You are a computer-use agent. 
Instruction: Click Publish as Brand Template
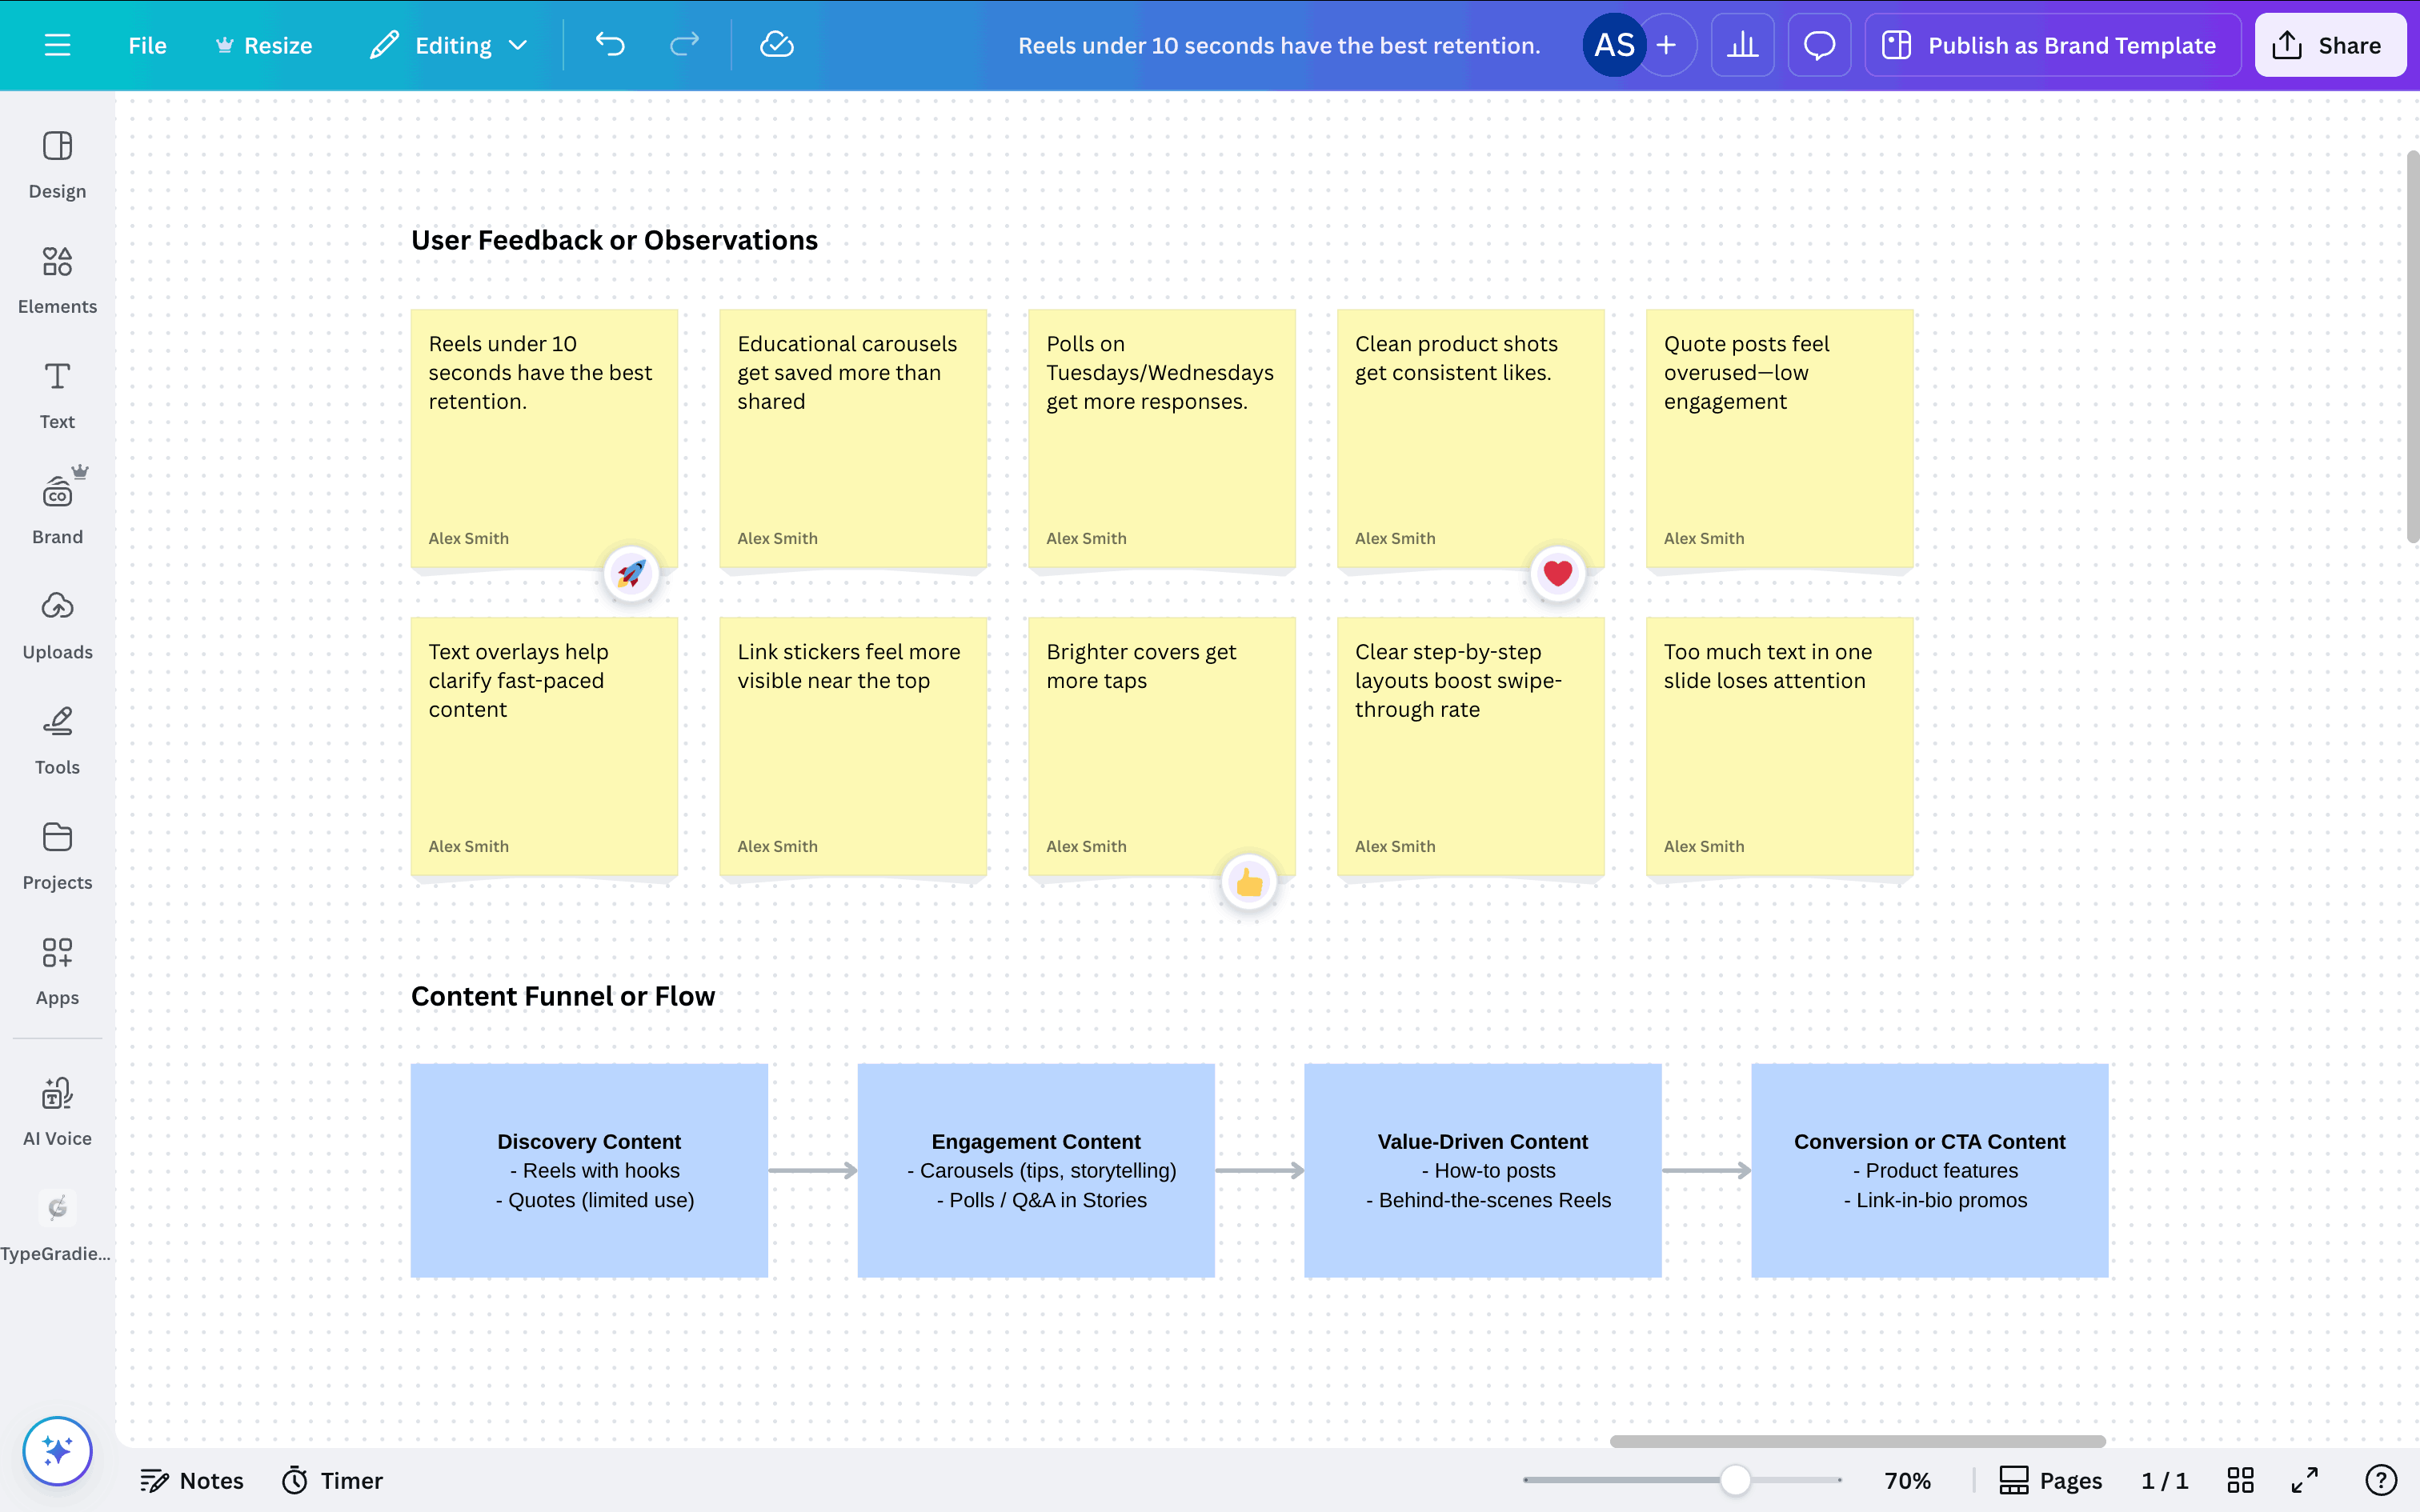click(2051, 45)
